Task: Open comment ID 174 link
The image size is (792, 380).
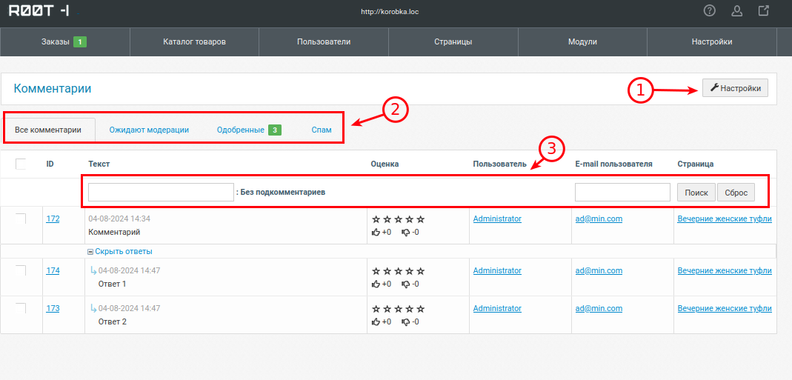Action: point(53,270)
